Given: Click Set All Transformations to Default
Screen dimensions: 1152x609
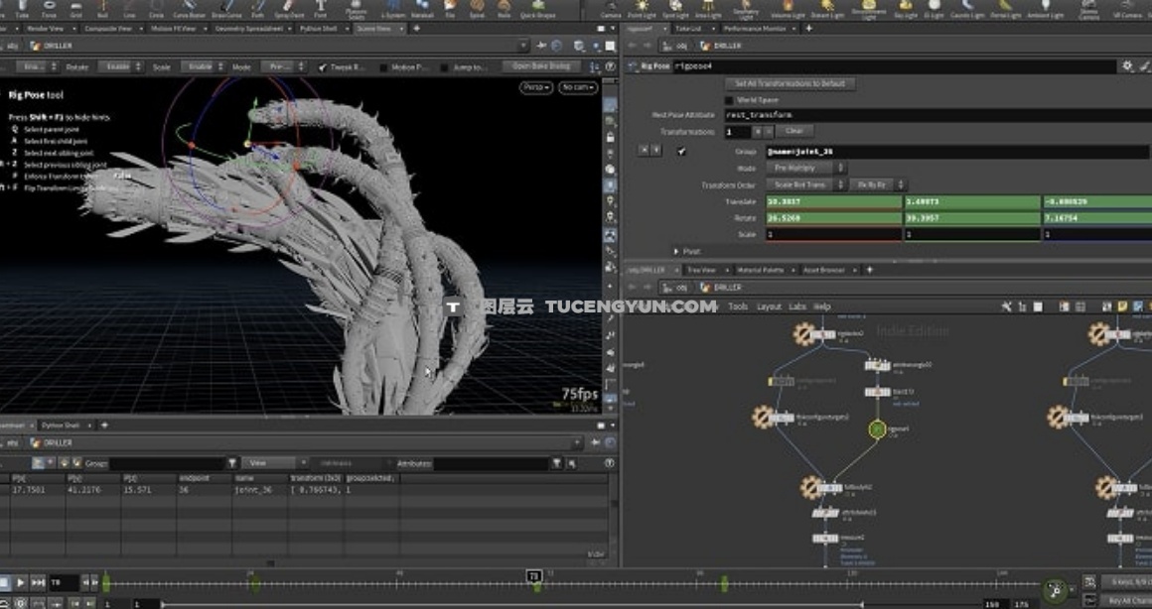Looking at the screenshot, I should [x=790, y=84].
